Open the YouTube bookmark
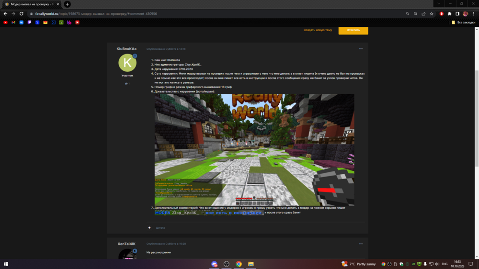 [5, 22]
